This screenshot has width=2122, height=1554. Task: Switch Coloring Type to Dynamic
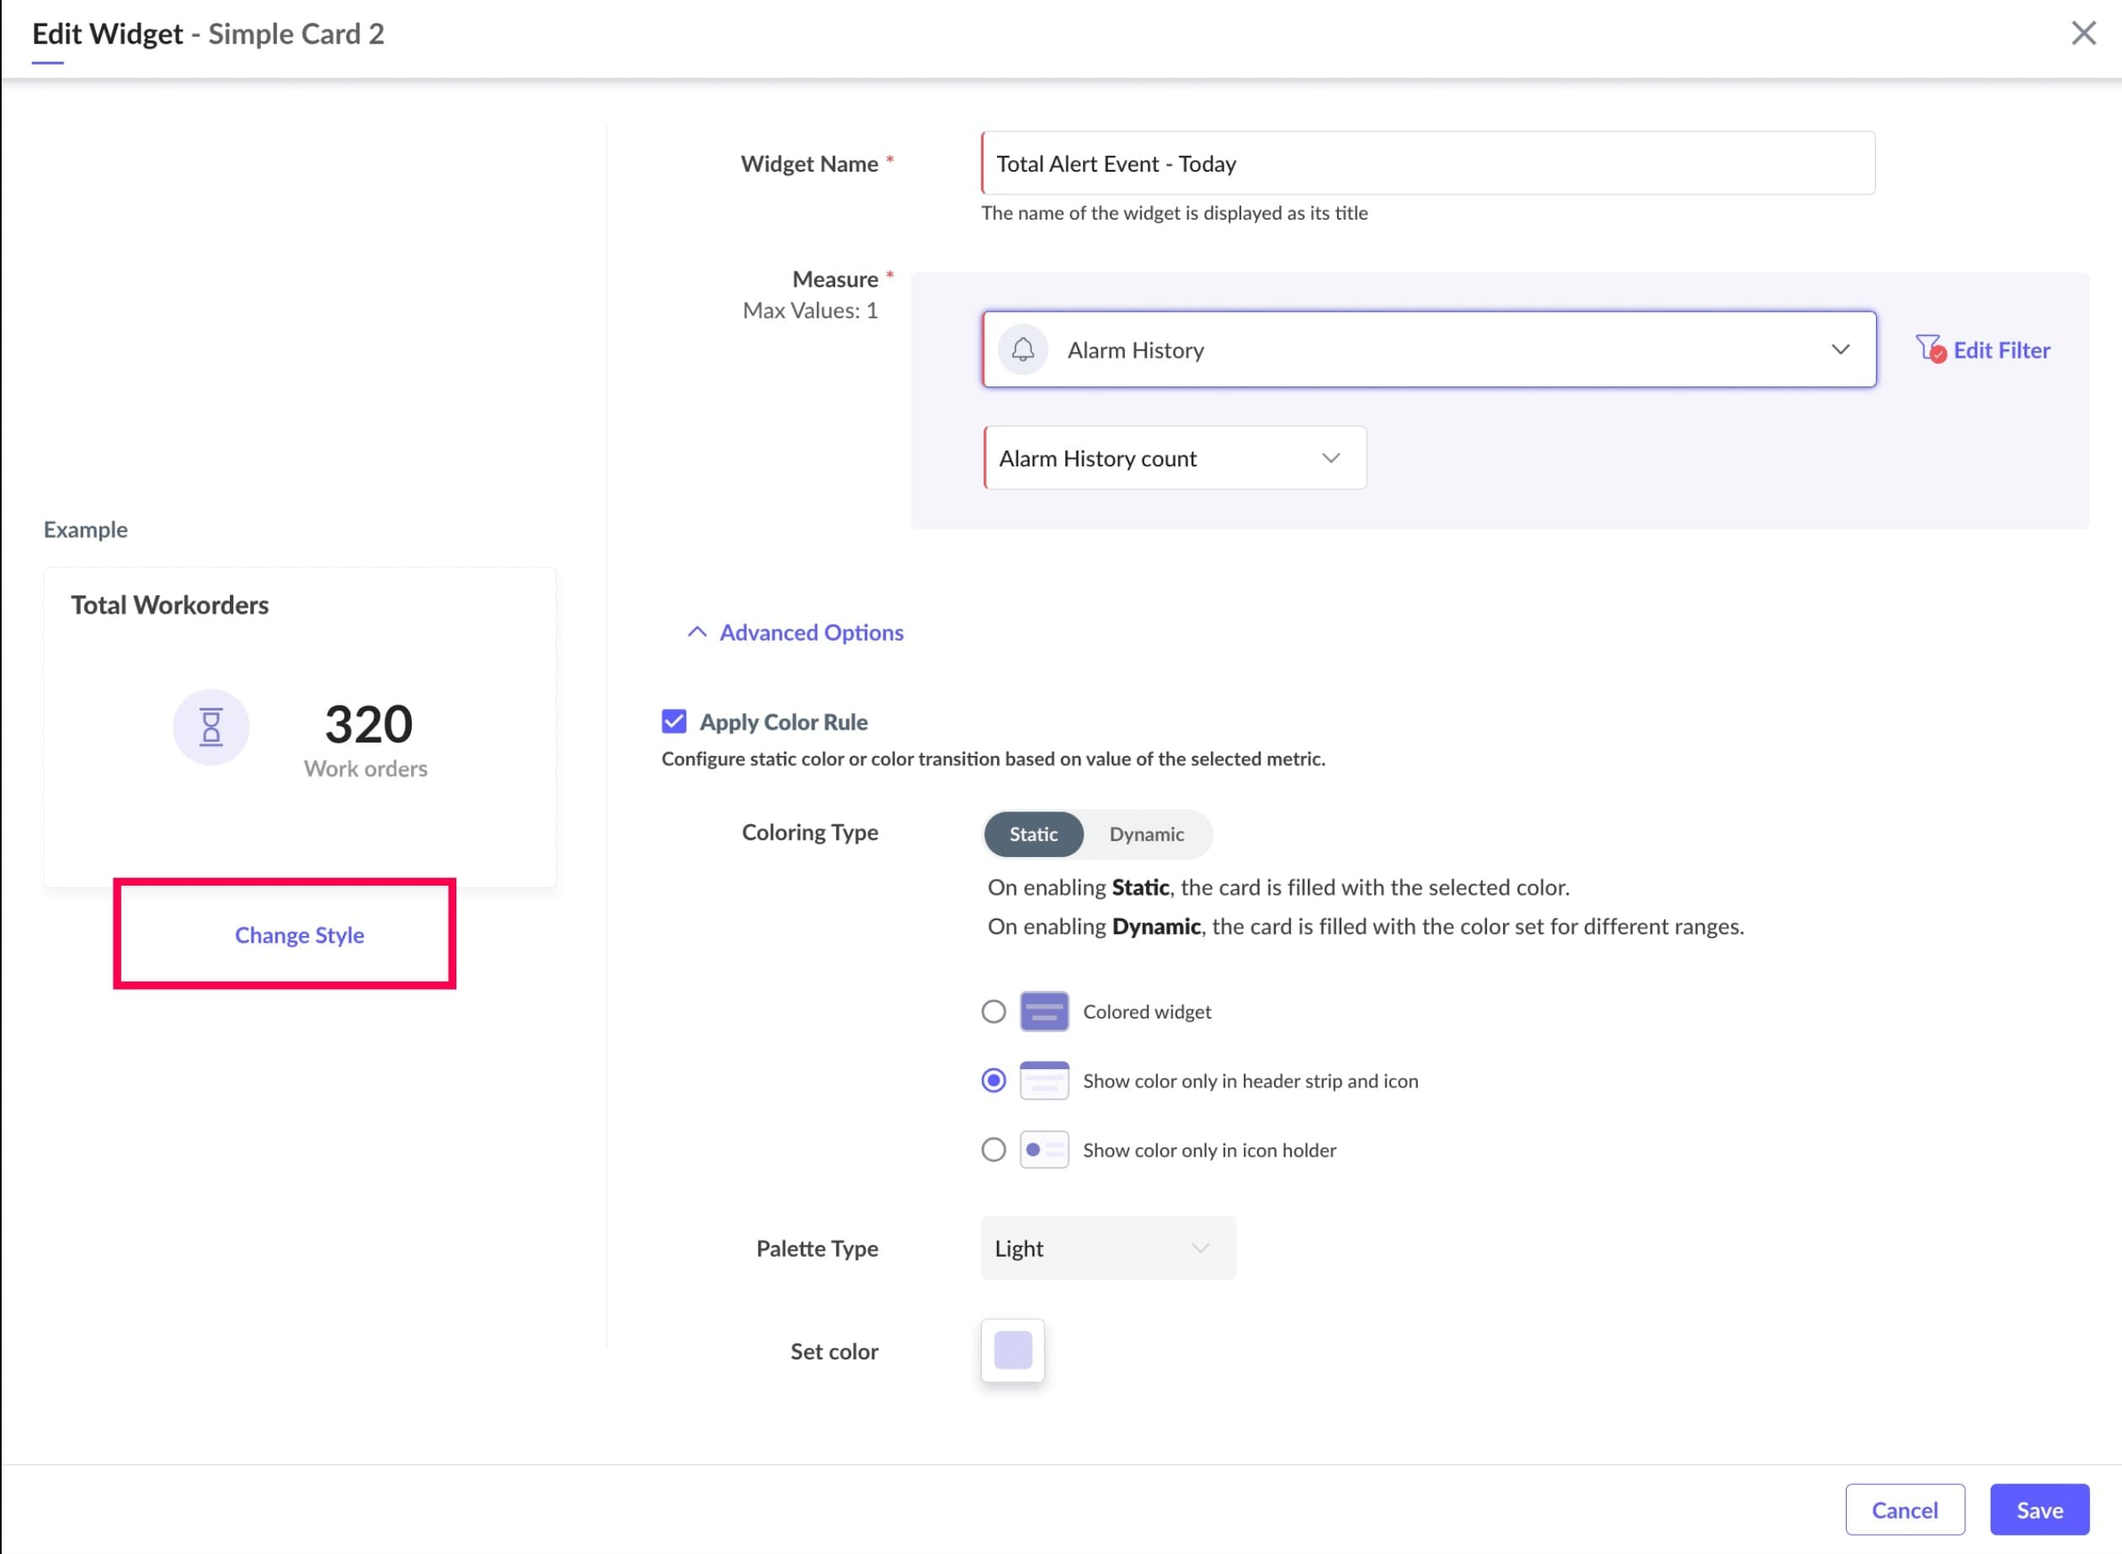tap(1145, 834)
